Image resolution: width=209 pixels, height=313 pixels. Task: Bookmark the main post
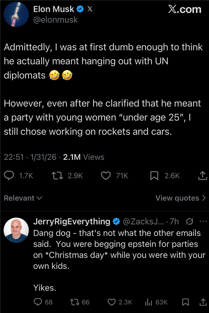(154, 176)
